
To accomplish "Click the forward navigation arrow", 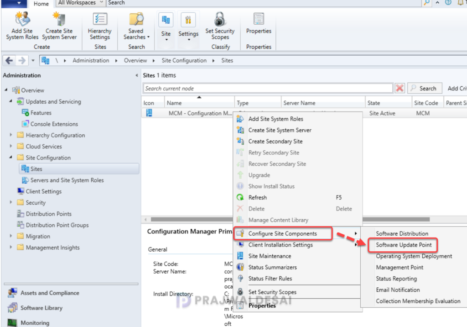I will pyautogui.click(x=22, y=61).
